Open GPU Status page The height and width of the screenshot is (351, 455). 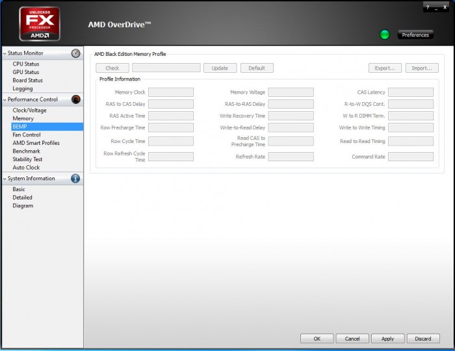point(26,72)
